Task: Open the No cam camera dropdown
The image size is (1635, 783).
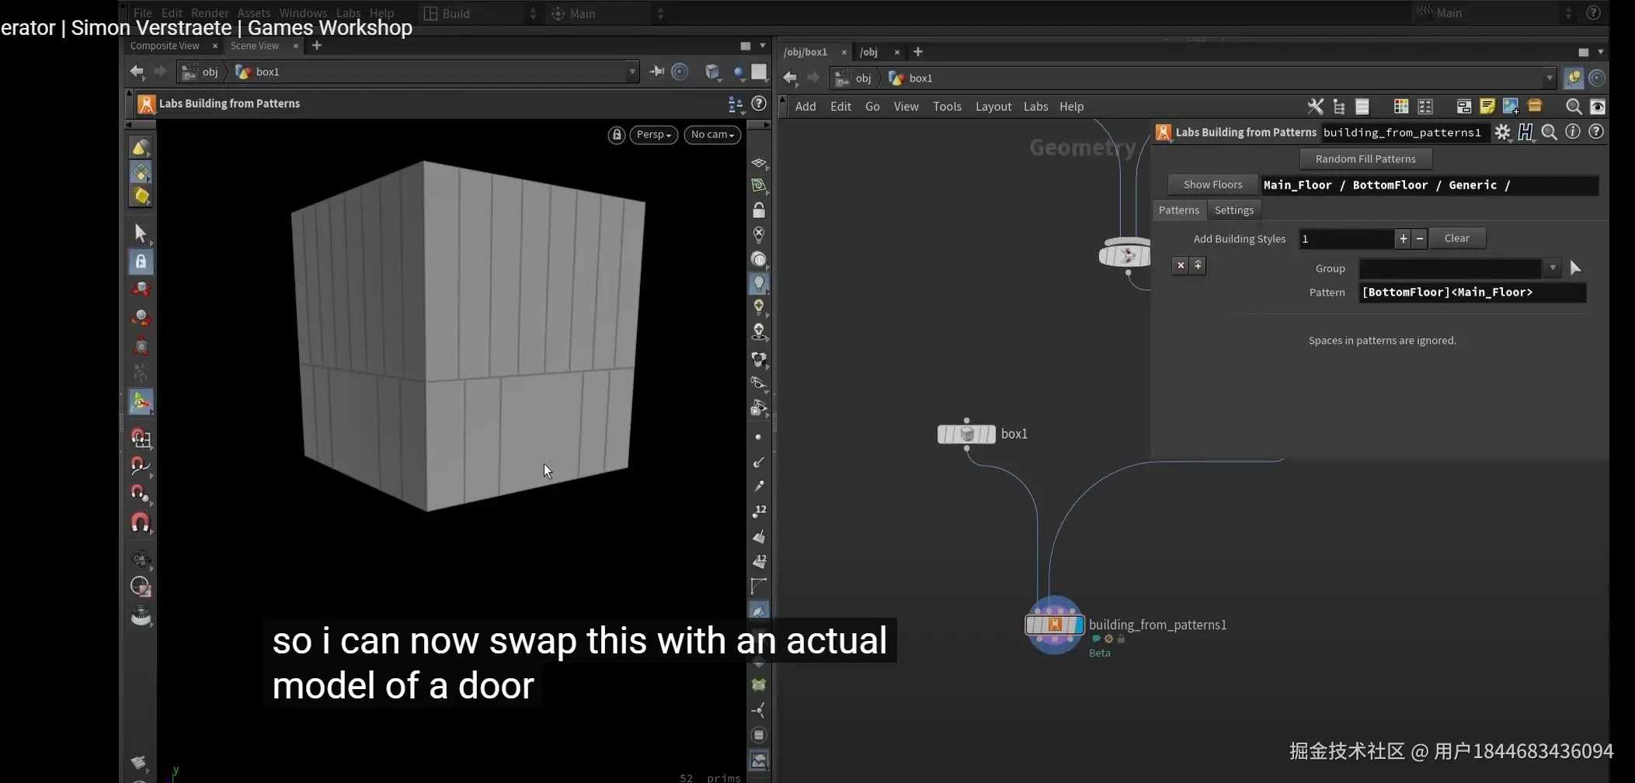Action: pyautogui.click(x=712, y=135)
